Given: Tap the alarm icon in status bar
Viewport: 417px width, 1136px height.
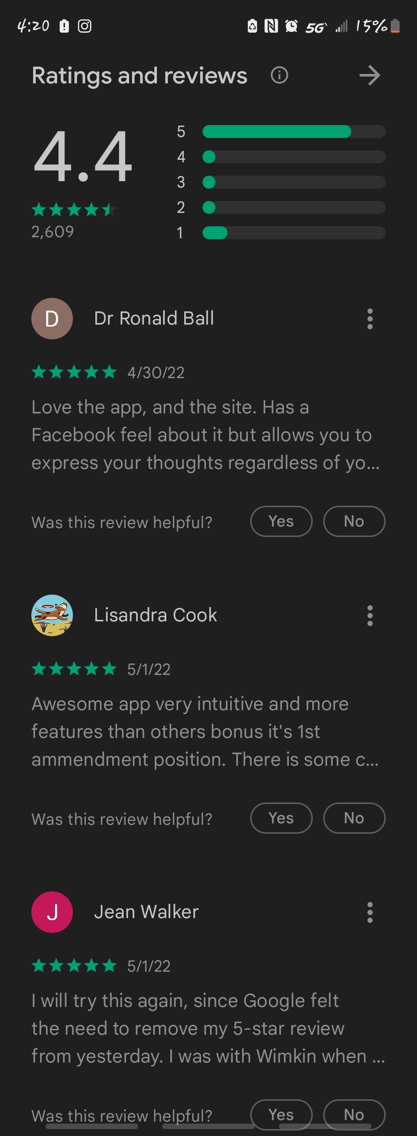Looking at the screenshot, I should point(291,26).
